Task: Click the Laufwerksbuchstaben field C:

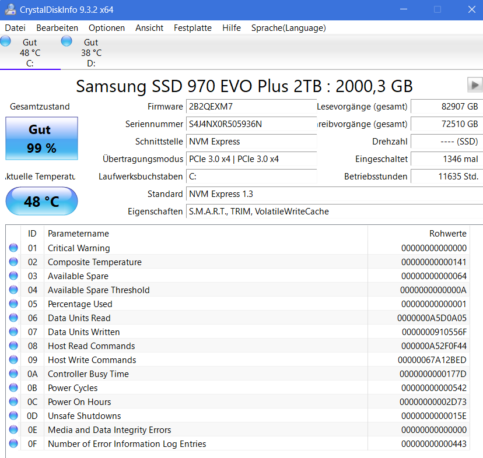Action: 251,177
